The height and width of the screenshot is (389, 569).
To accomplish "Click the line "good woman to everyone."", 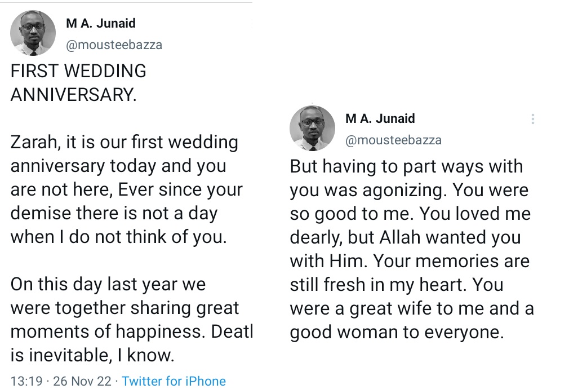I will point(395,332).
